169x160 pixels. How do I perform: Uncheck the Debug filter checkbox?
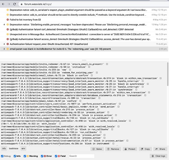[x=2, y=156]
